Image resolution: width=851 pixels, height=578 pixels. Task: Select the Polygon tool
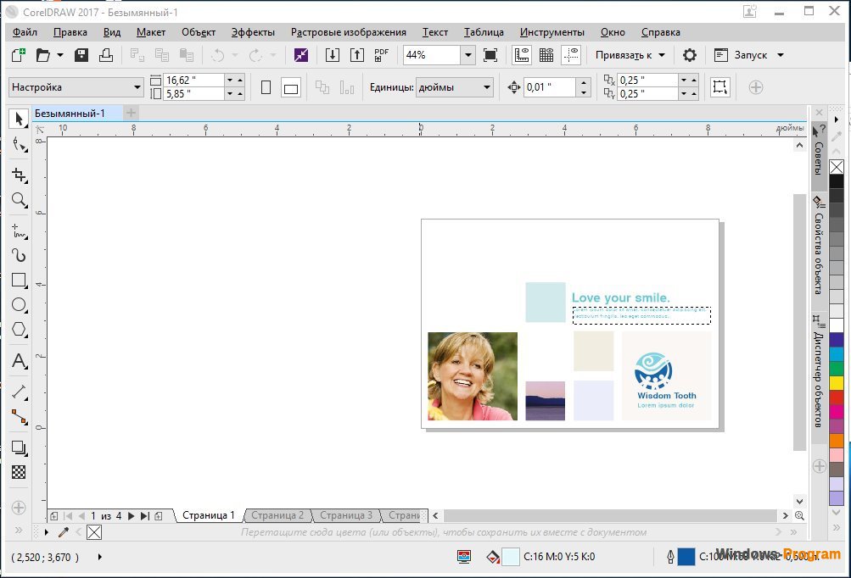(x=19, y=329)
